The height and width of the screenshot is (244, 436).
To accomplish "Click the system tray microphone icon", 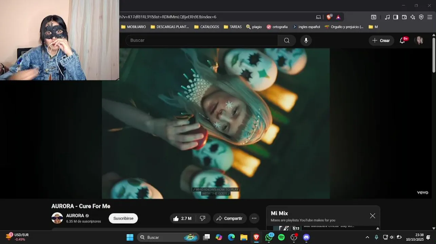I will tap(376, 237).
